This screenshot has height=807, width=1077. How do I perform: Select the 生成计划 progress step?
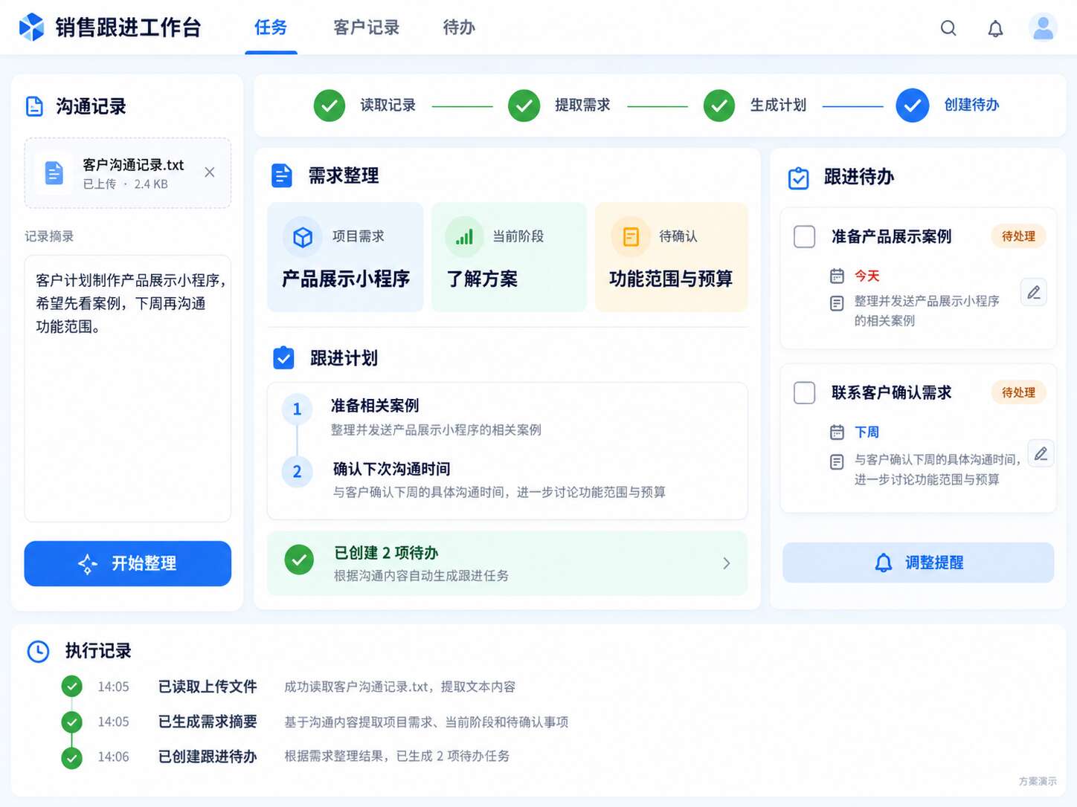[x=755, y=106]
